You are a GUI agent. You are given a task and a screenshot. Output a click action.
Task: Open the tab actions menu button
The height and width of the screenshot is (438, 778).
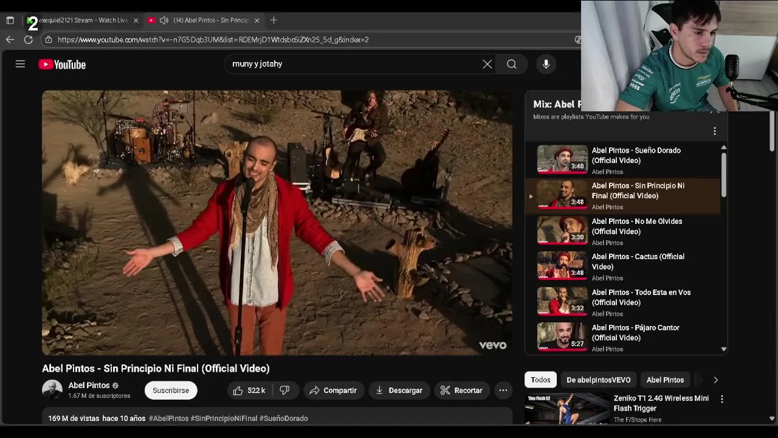coord(10,20)
